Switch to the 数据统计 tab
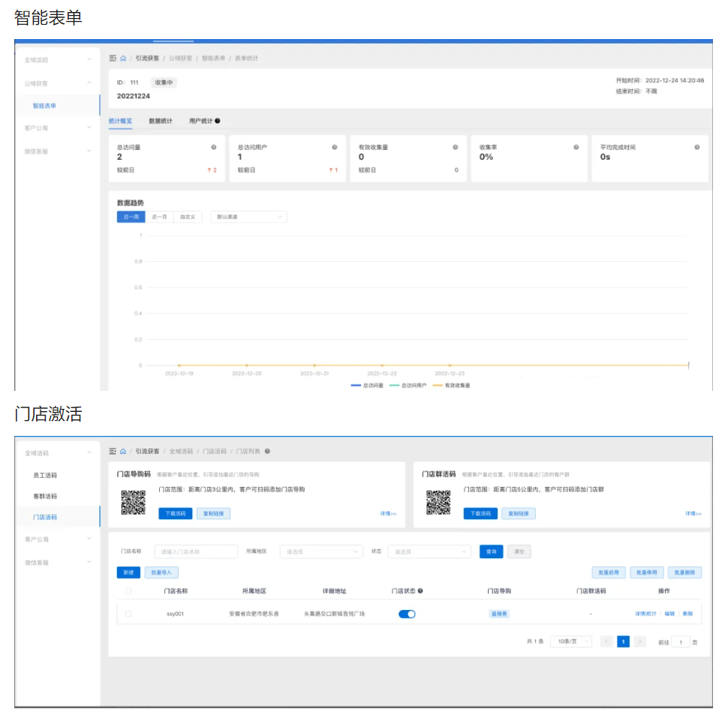The width and height of the screenshot is (725, 718). (161, 121)
